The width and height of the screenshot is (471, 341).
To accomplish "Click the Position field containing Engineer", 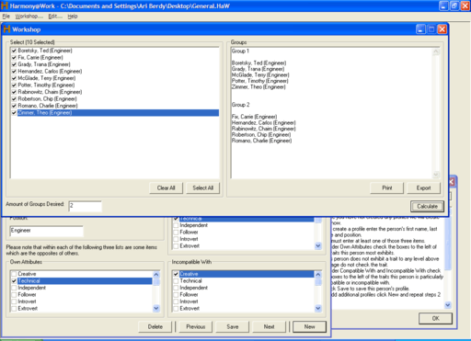I will (x=46, y=231).
